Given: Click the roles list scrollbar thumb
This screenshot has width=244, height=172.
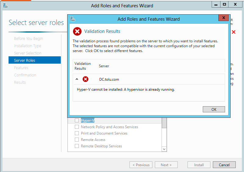Looking at the screenshot, I should (x=164, y=123).
